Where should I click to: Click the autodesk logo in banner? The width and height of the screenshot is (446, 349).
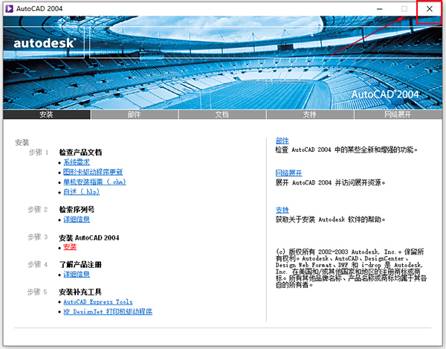tap(45, 43)
